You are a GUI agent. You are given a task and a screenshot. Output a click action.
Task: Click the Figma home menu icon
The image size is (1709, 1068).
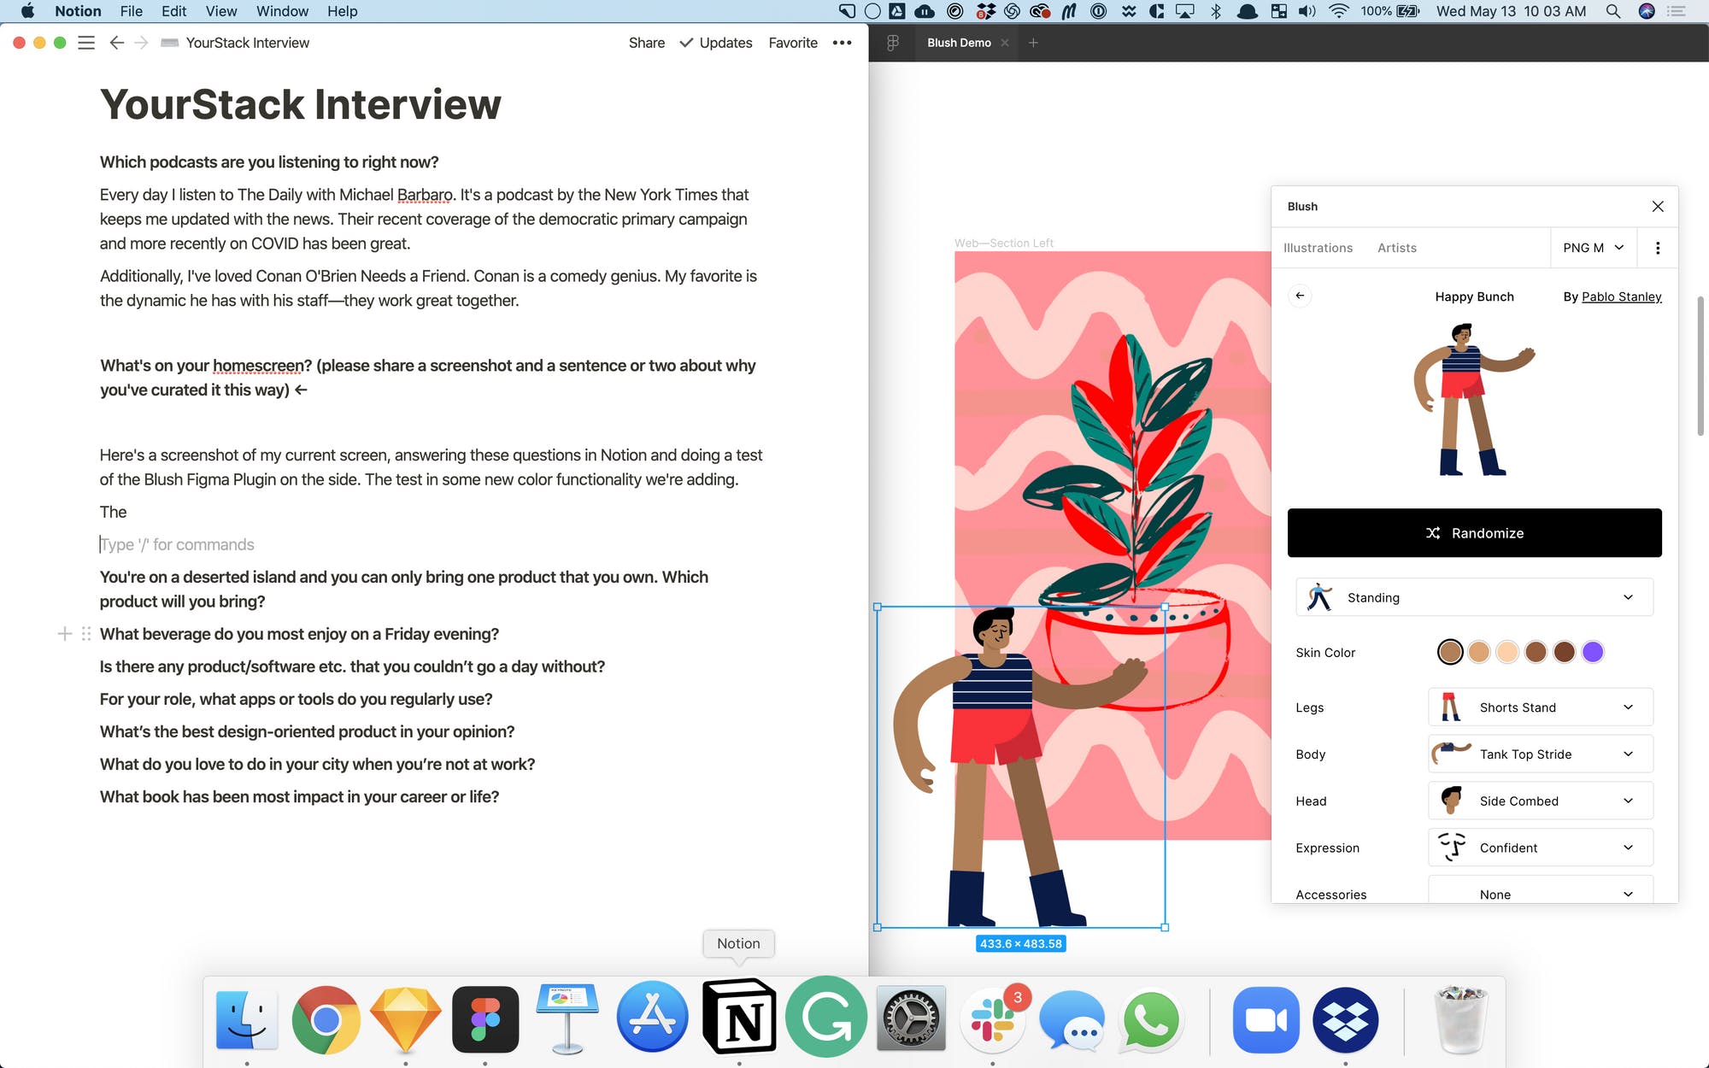(893, 43)
